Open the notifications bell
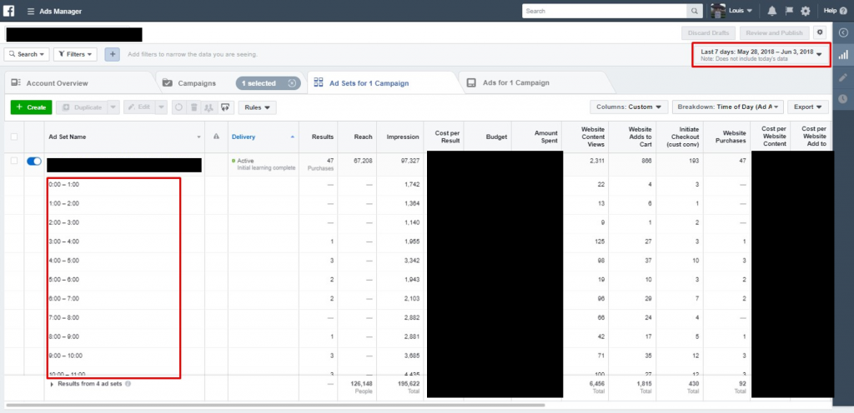This screenshot has width=854, height=413. 771,11
